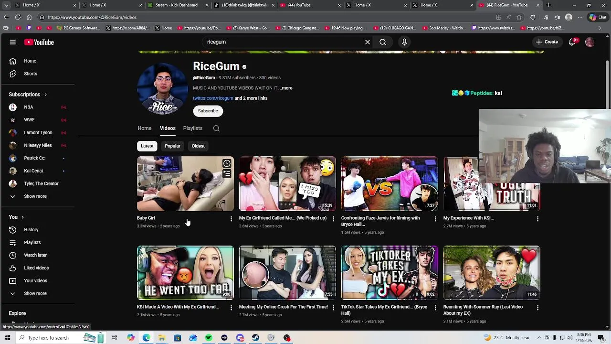Subscribe to the RiceGum channel
Viewport: 611px width, 344px height.
pos(208,111)
